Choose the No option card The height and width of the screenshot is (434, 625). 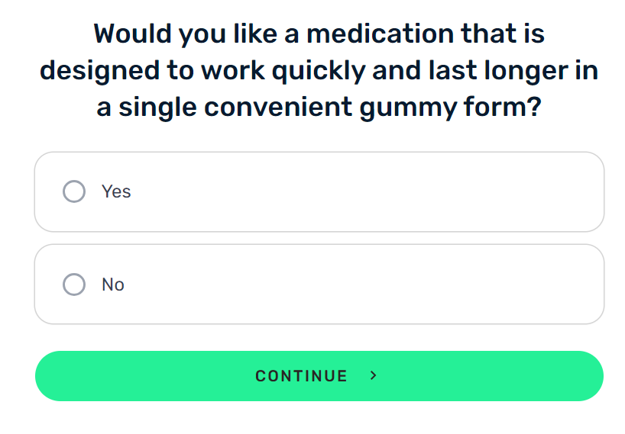point(319,285)
